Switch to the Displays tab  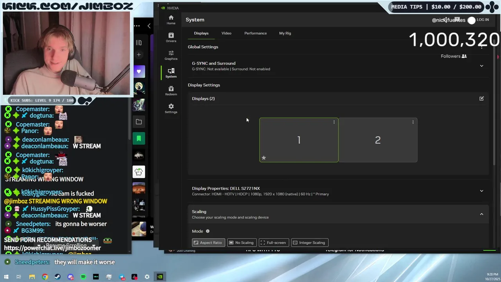pos(201,33)
